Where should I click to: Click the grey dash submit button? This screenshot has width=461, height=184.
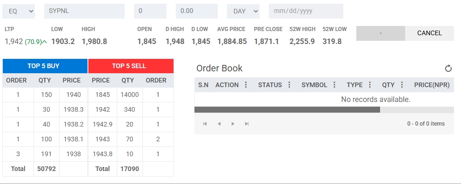(381, 33)
